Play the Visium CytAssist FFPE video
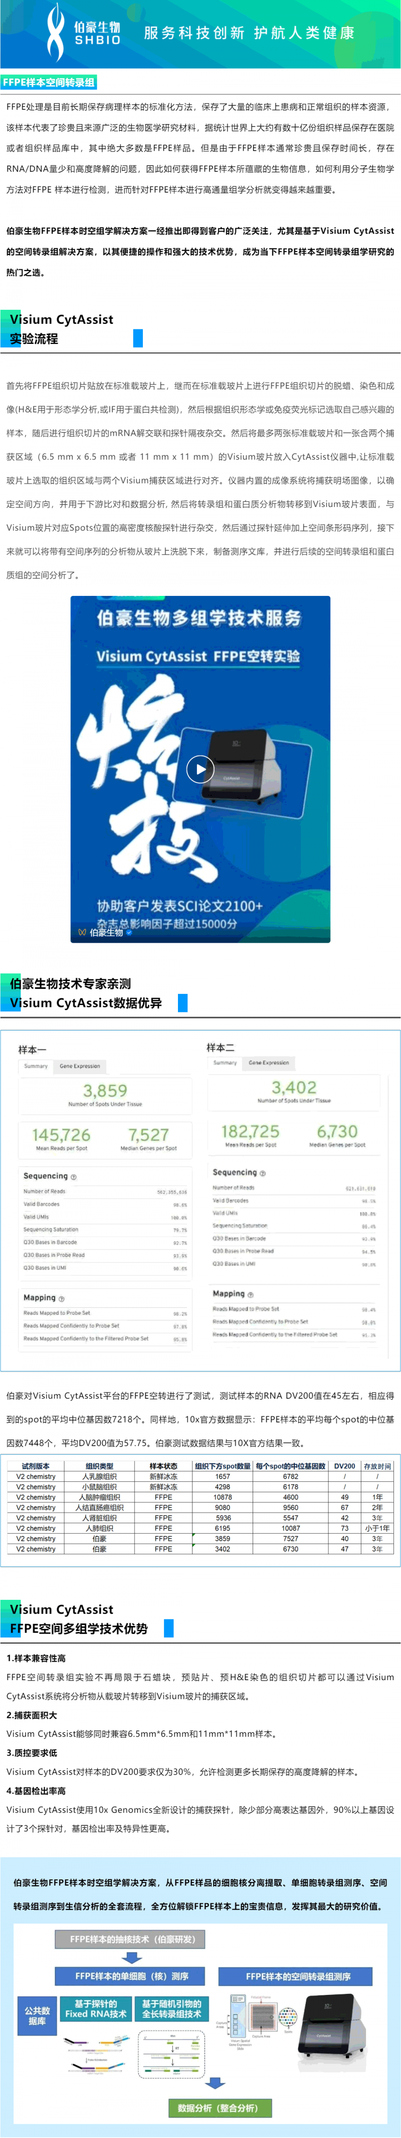This screenshot has height=2138, width=401. tap(199, 770)
